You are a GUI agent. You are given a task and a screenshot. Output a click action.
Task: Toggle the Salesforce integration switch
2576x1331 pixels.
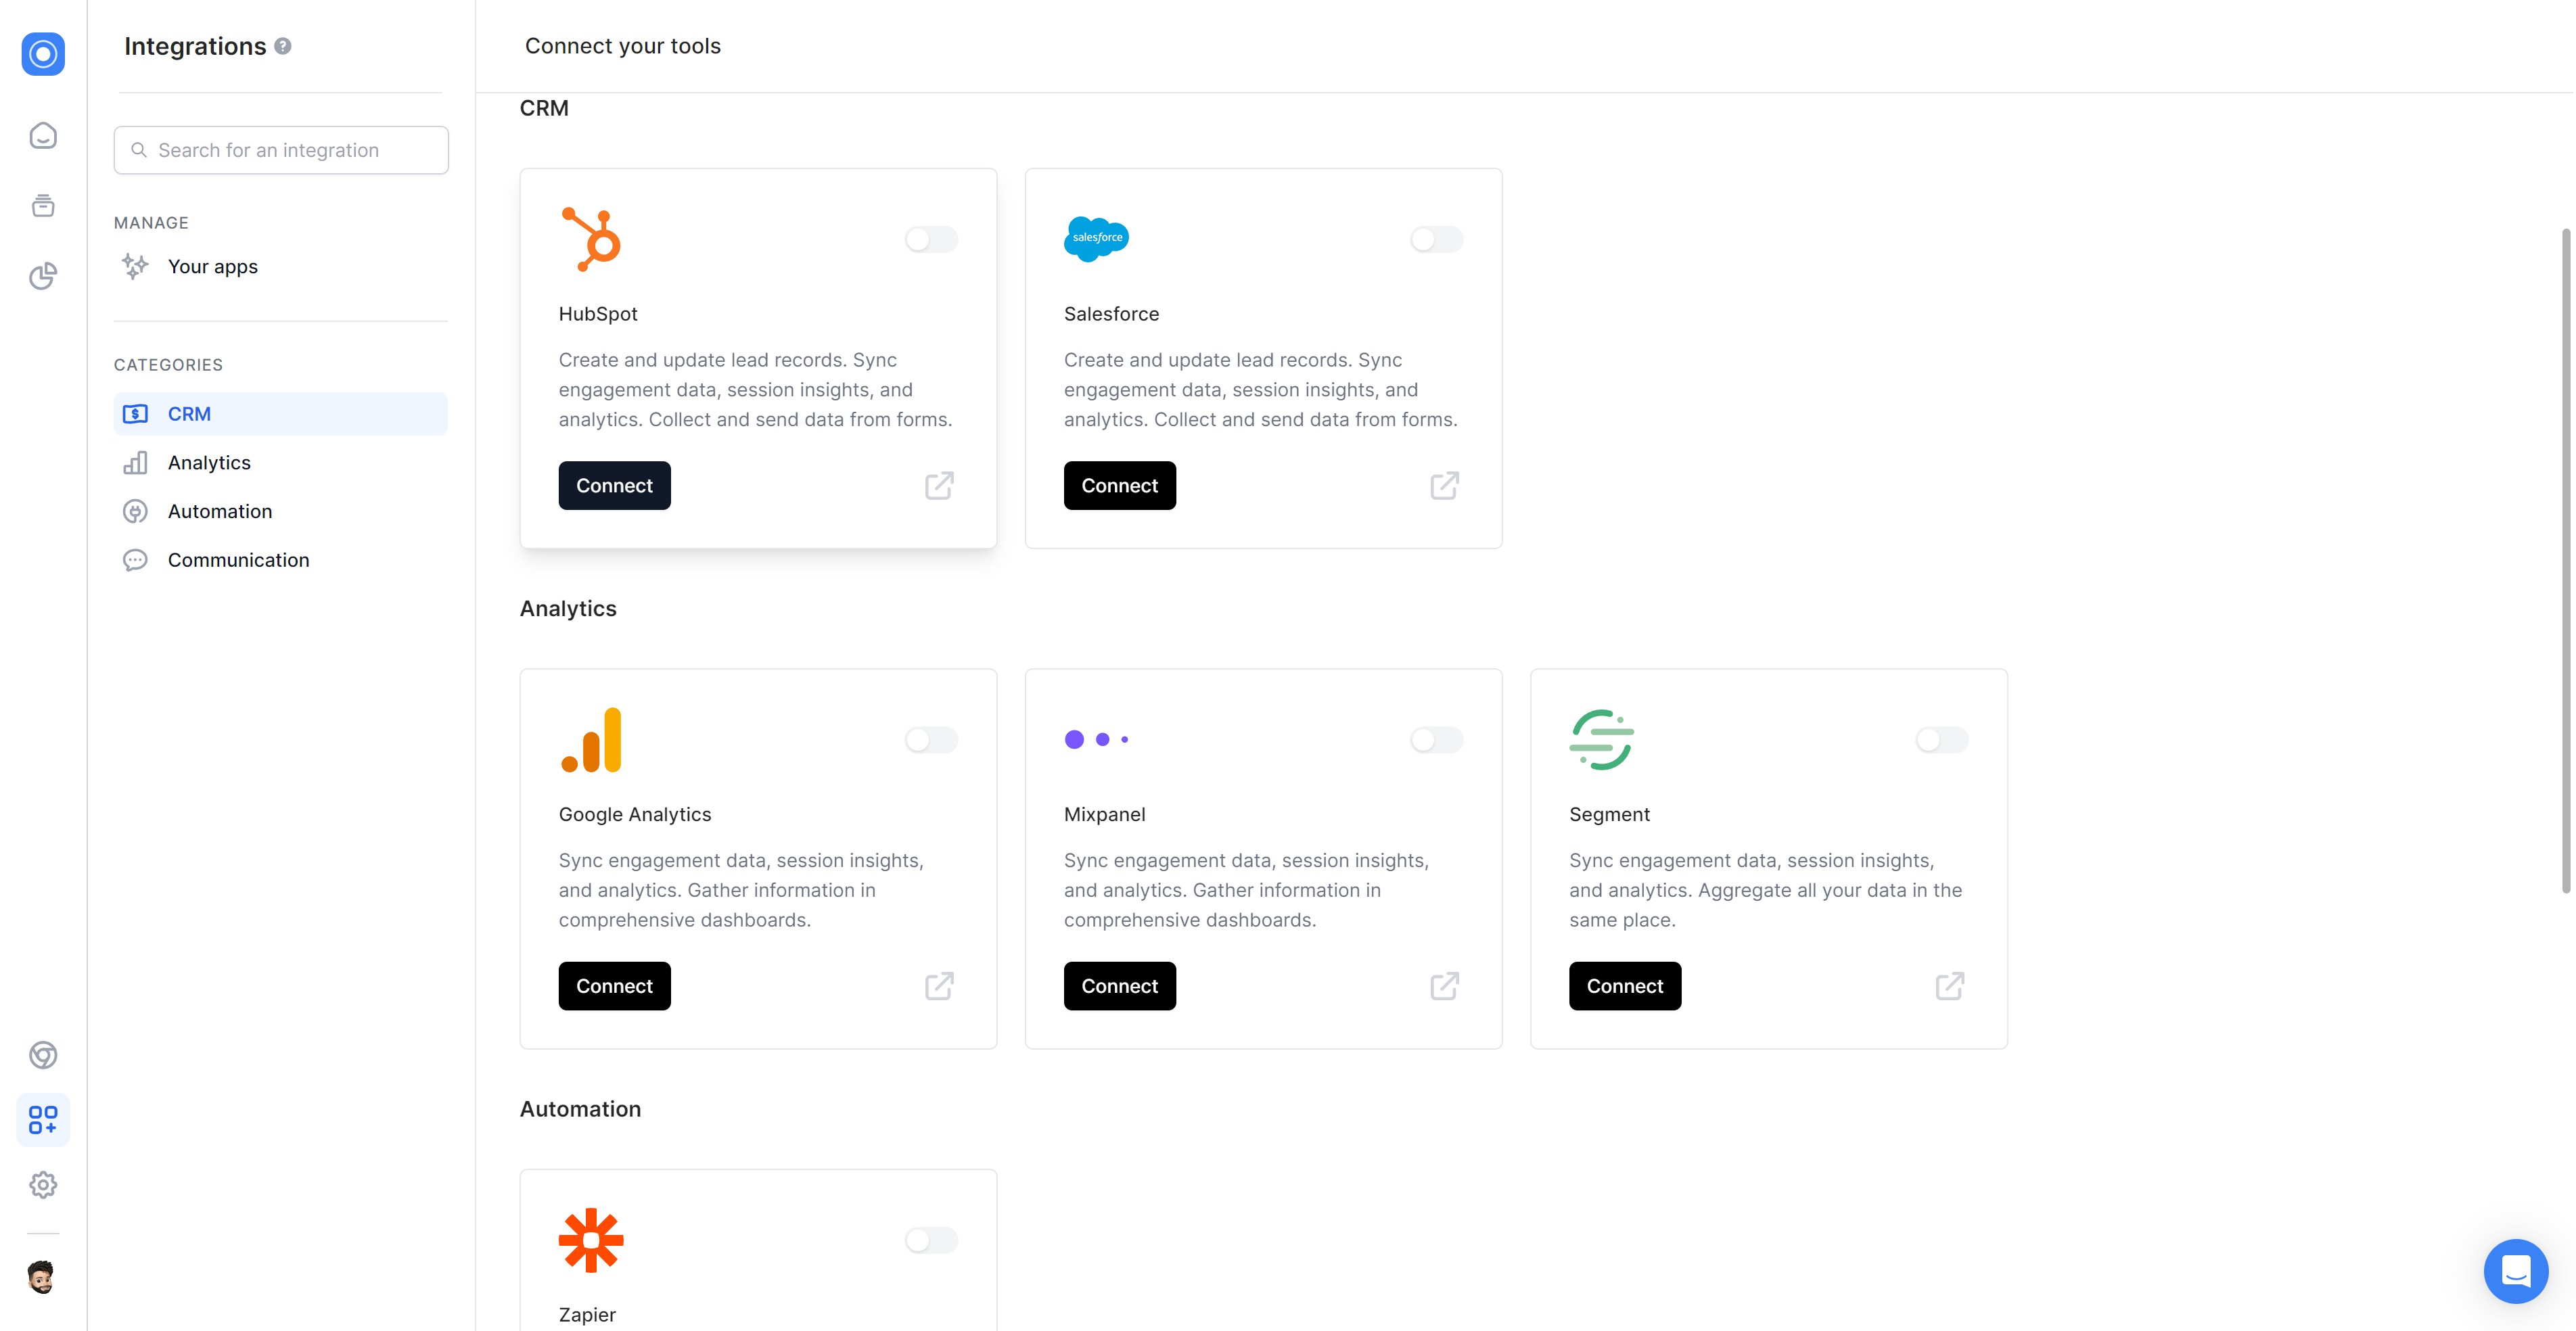[1436, 239]
